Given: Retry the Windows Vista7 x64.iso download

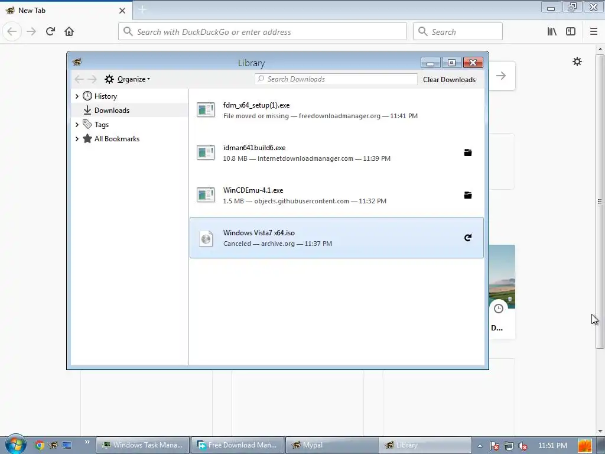Looking at the screenshot, I should [468, 238].
